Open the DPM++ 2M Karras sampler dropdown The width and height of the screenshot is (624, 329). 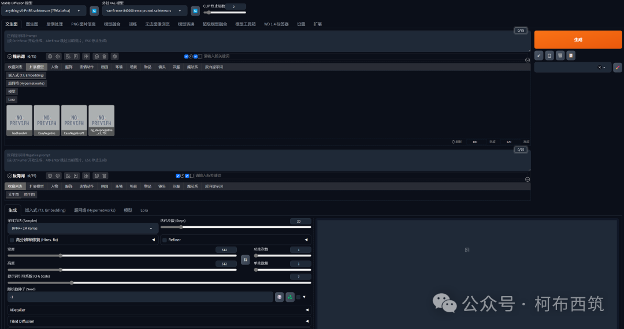click(83, 229)
